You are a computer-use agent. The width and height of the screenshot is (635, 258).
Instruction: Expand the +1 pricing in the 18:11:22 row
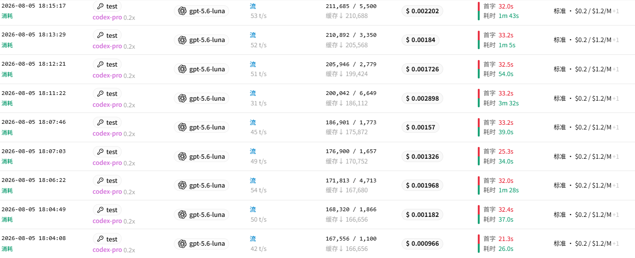(x=616, y=98)
